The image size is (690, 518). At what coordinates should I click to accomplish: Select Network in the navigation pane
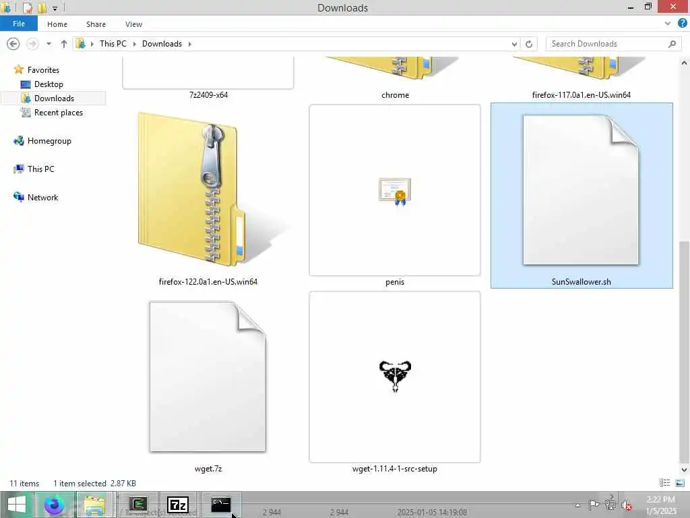click(42, 198)
